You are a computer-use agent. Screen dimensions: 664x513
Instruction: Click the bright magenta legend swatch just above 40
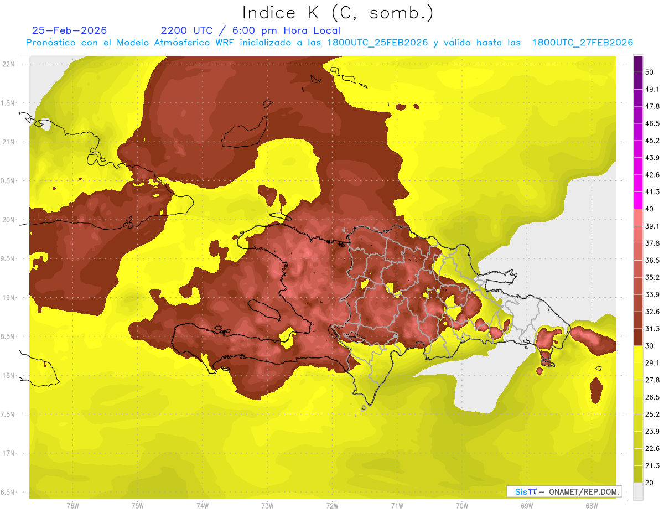pyautogui.click(x=638, y=201)
